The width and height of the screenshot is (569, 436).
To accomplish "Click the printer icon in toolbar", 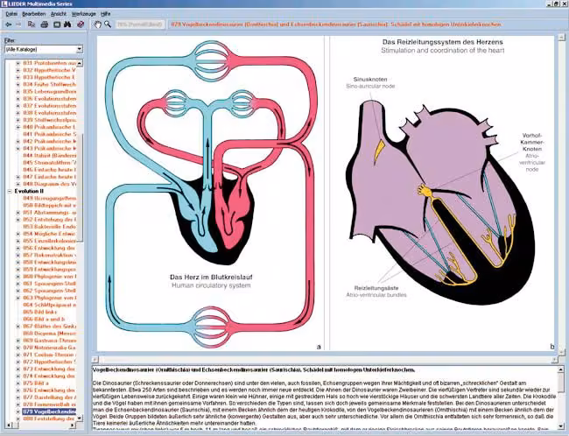I will pos(45,25).
